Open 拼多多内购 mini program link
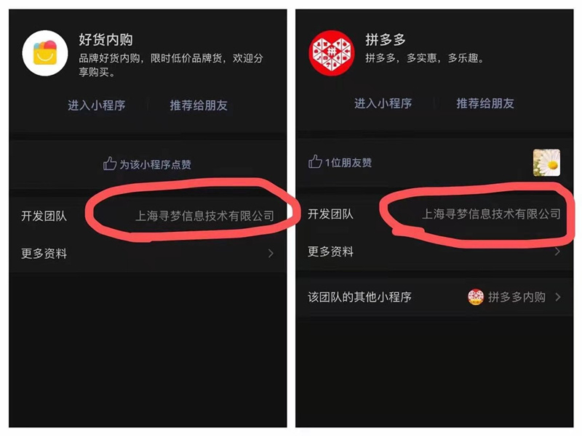Viewport: 582px width, 436px height. 517,297
